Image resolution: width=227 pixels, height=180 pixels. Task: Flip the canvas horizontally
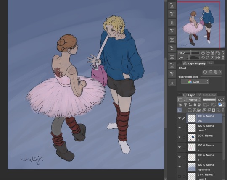coord(218,57)
